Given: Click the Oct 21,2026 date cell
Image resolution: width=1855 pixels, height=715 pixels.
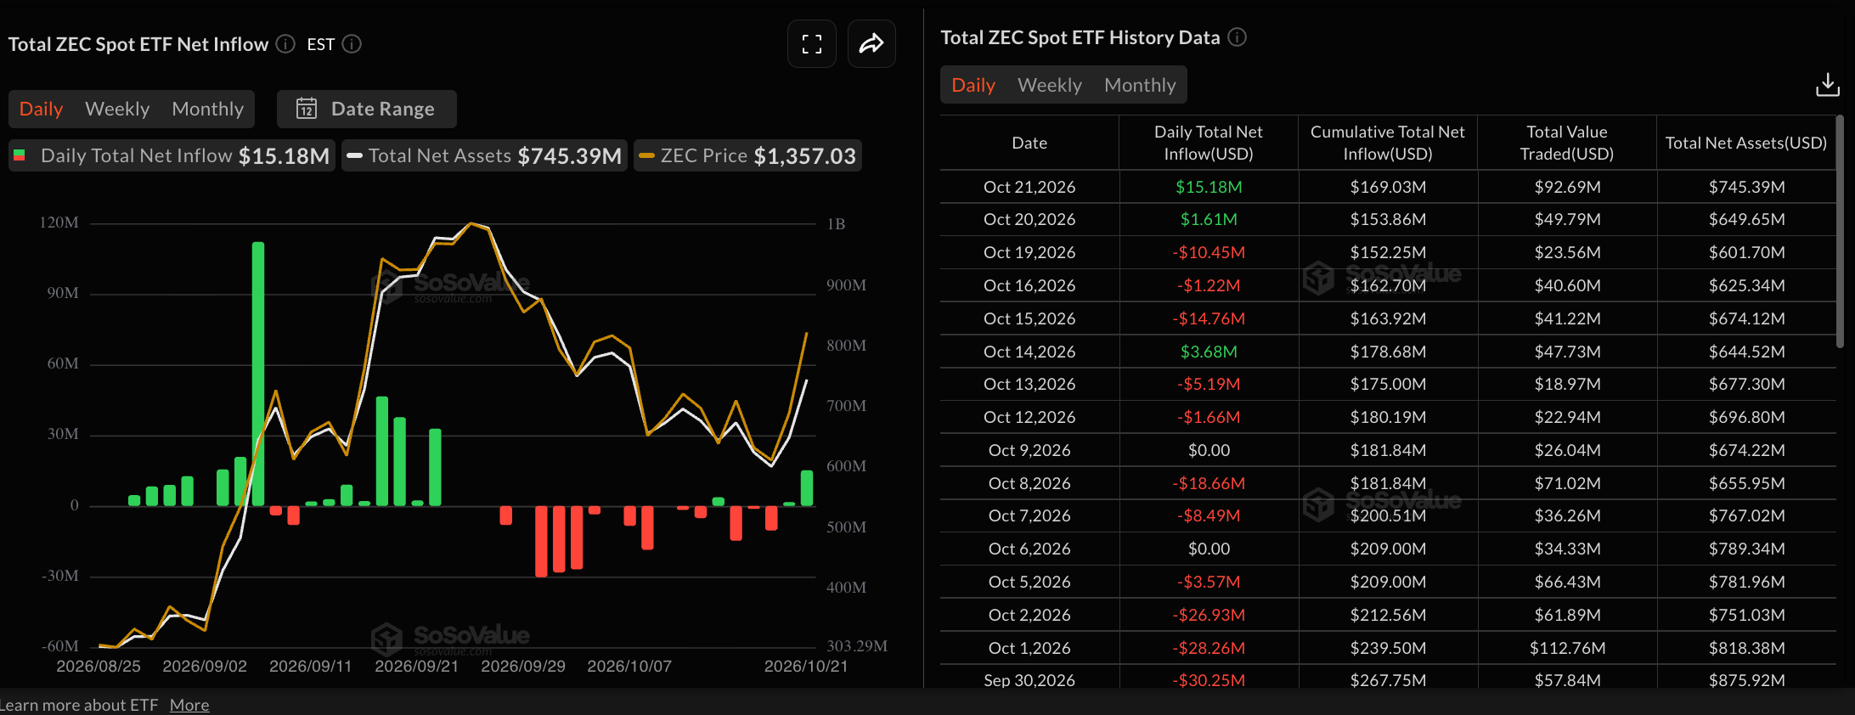Looking at the screenshot, I should point(1029,187).
